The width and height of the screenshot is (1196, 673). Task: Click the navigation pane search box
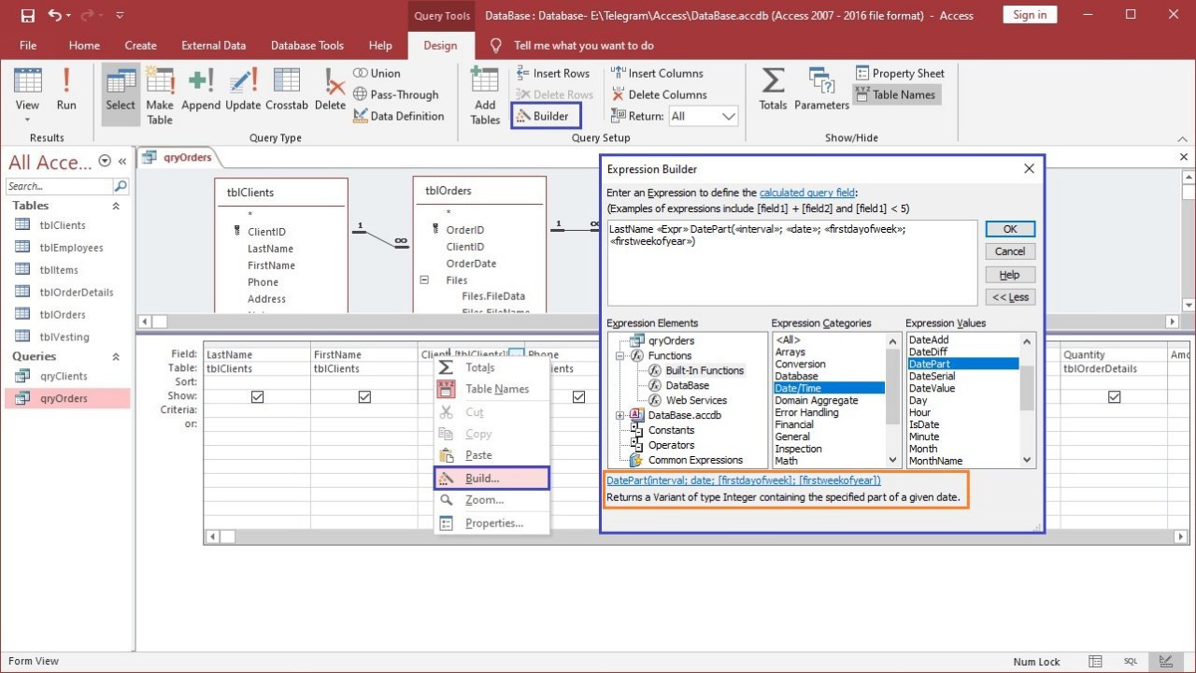point(60,186)
